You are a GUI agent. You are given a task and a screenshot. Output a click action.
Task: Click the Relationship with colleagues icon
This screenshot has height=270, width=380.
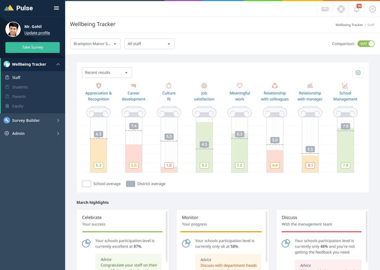point(275,85)
